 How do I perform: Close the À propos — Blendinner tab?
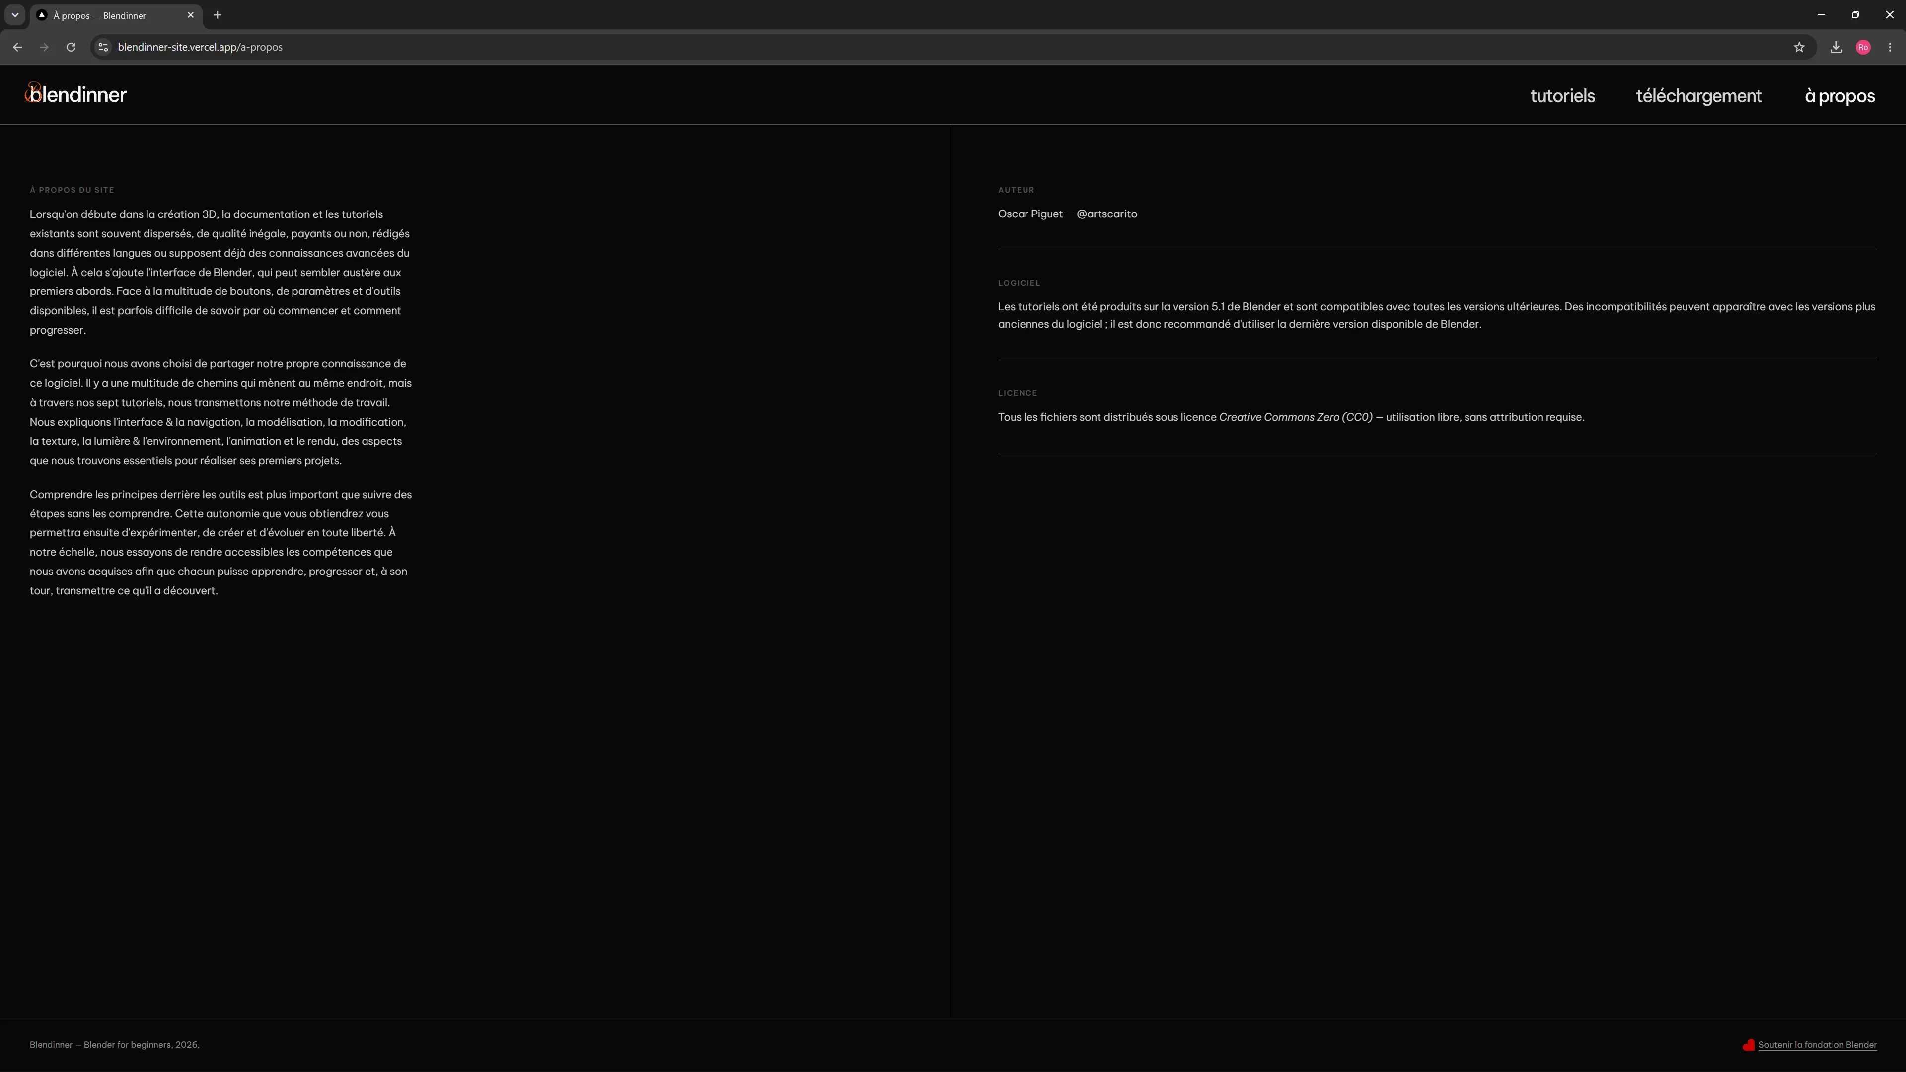point(190,15)
